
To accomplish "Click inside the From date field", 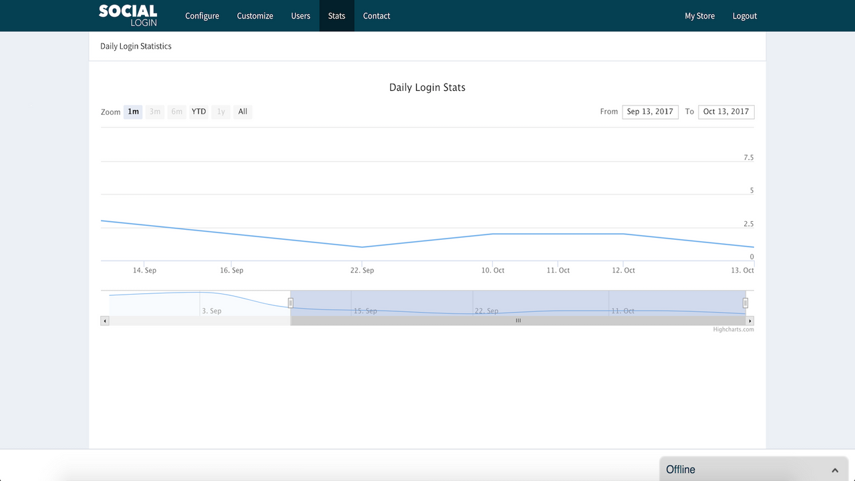I will pos(650,112).
